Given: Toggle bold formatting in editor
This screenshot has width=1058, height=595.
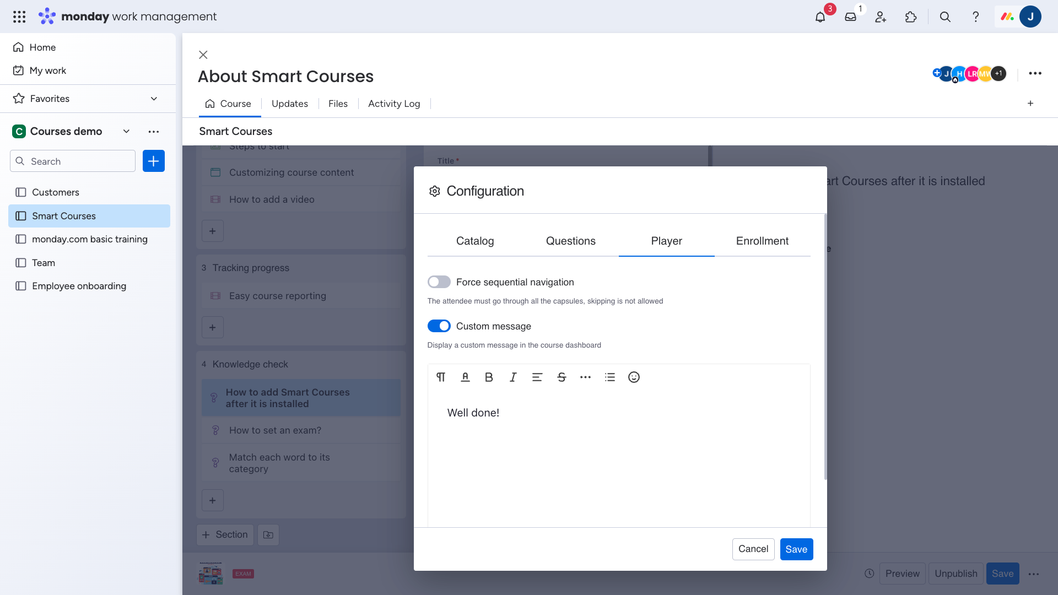Looking at the screenshot, I should tap(489, 377).
